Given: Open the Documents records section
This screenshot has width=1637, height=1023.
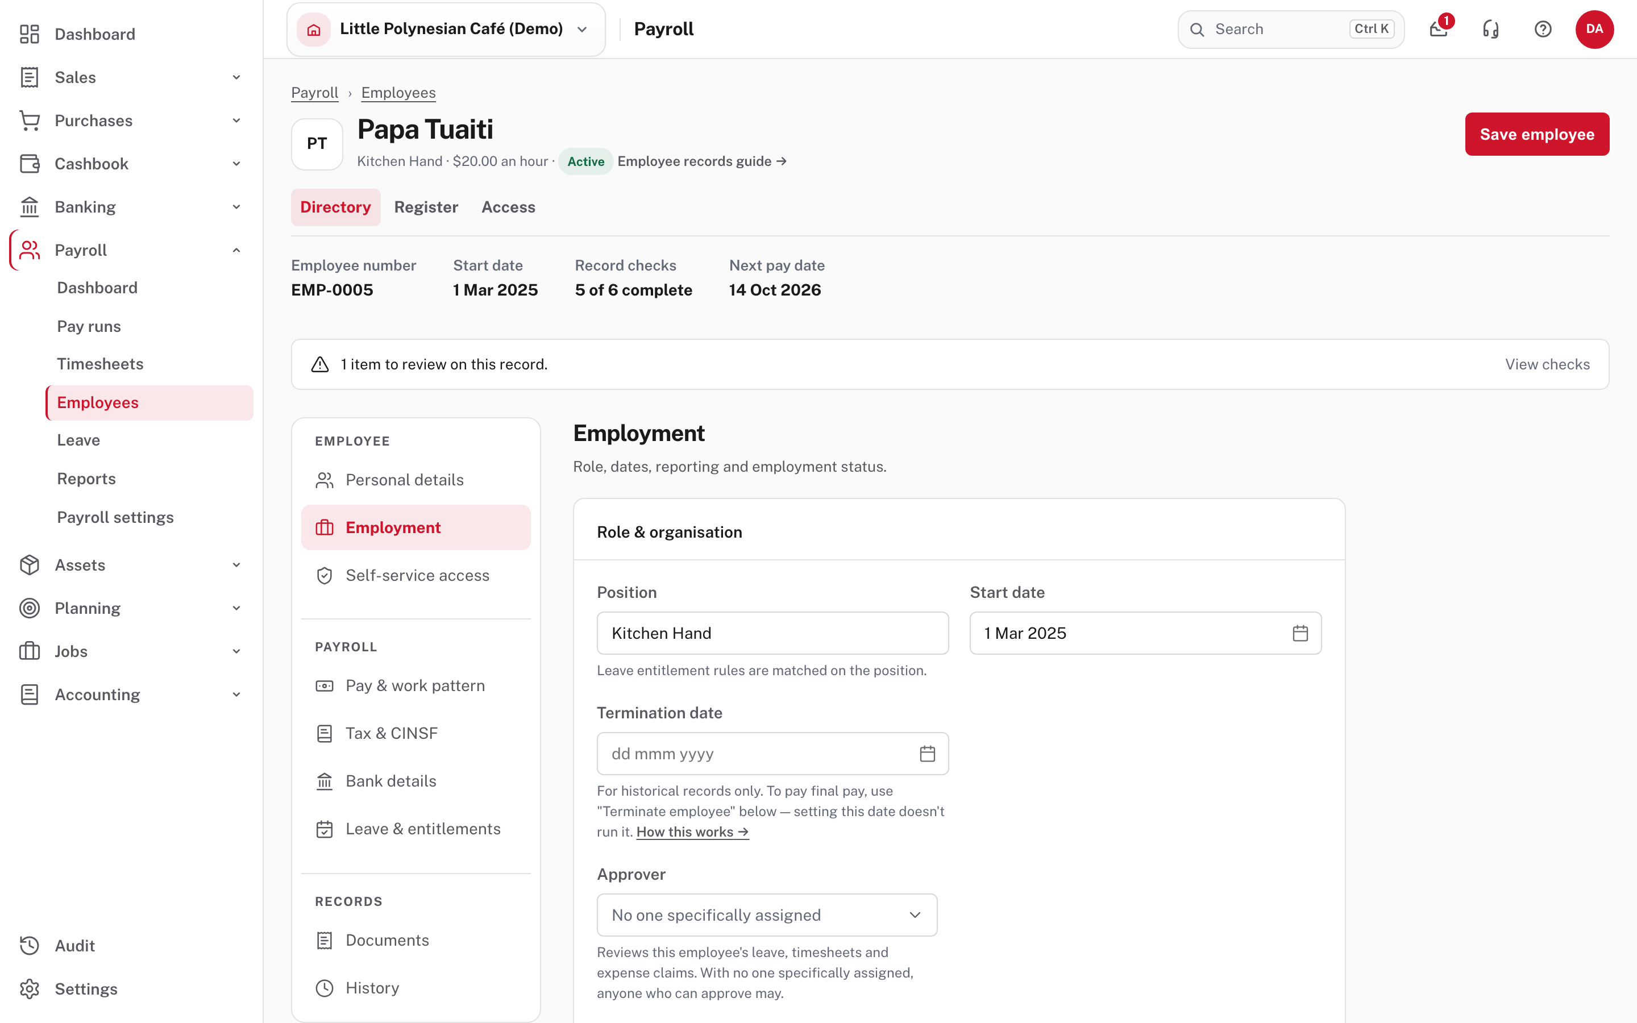Looking at the screenshot, I should pyautogui.click(x=416, y=941).
